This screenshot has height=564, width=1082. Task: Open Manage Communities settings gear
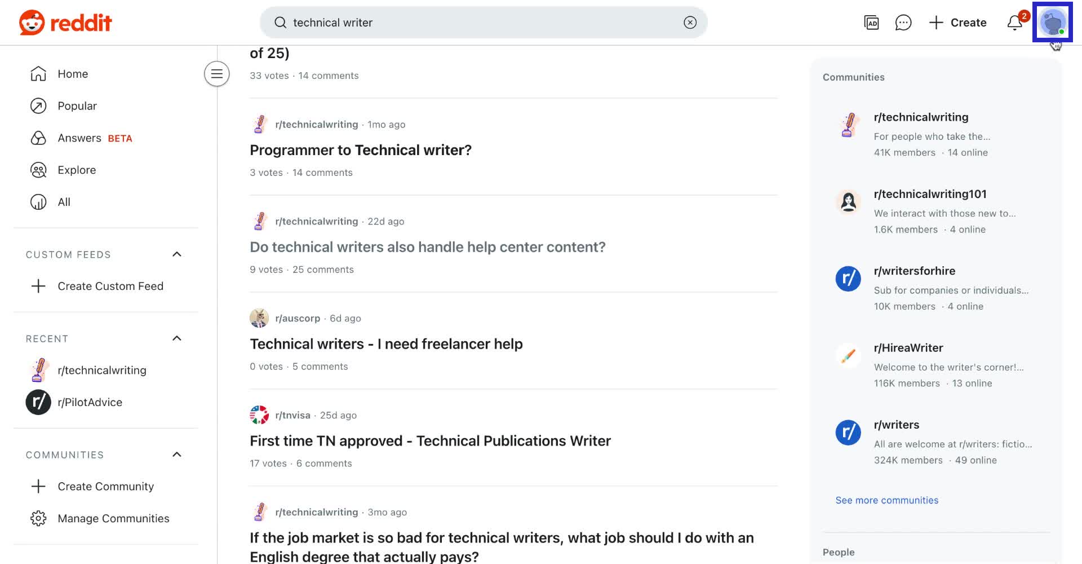point(38,518)
